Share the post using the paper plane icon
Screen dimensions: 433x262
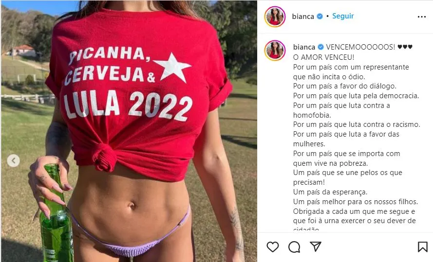315,246
